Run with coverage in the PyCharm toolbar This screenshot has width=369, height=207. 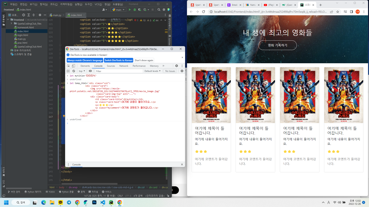click(140, 10)
